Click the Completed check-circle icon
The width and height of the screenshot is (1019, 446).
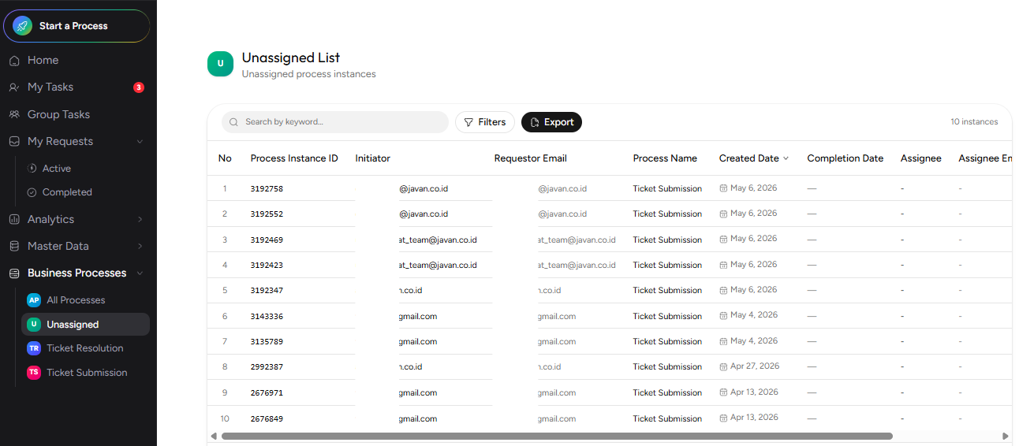(x=32, y=192)
